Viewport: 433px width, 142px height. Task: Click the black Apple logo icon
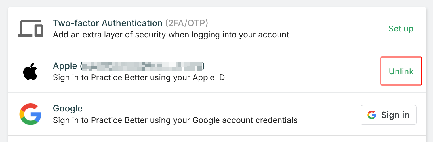[30, 72]
